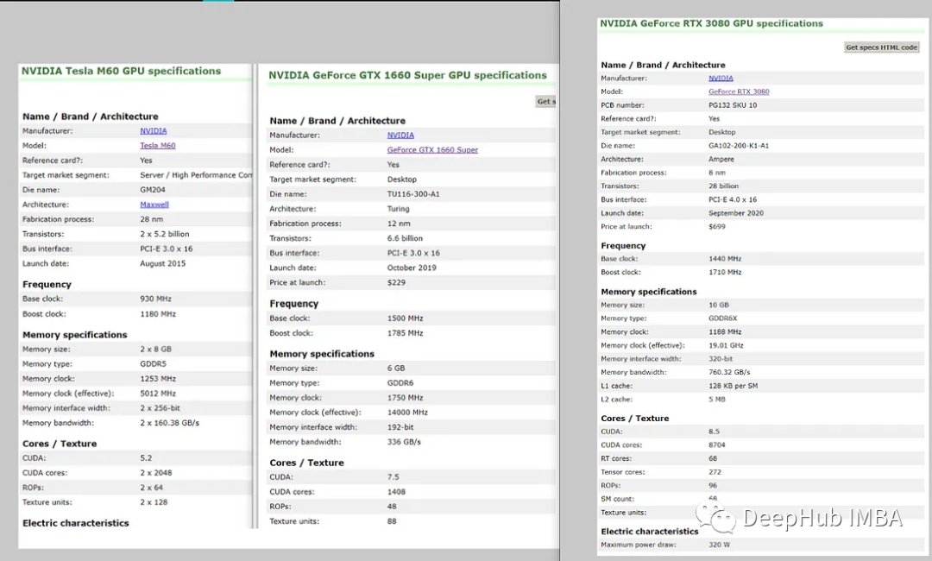Select the 336 GB/s memory bandwidth

pos(404,442)
